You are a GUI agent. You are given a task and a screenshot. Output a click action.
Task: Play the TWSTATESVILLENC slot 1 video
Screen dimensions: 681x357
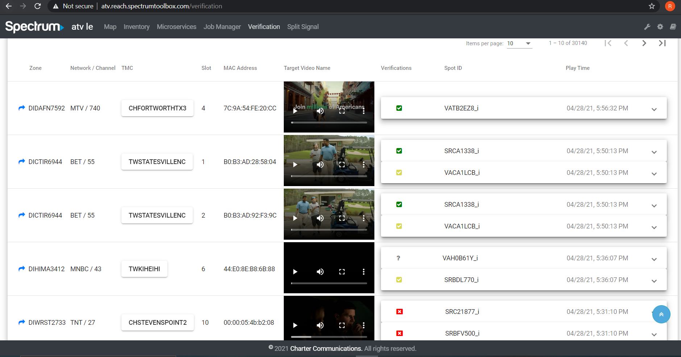coord(295,164)
